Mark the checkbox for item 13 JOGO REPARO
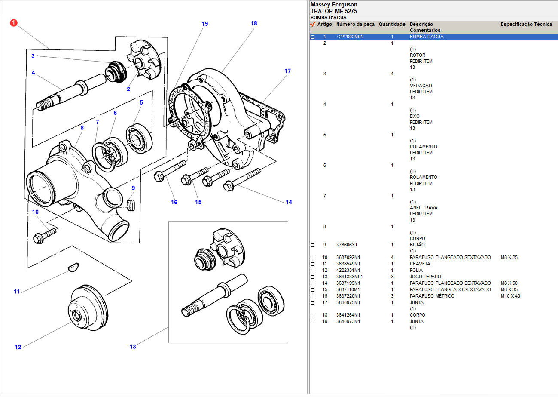Screen dimensions: 558x397 (x=313, y=277)
